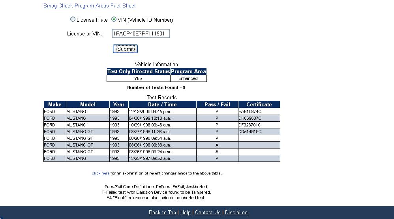Click the Model column header
The image size is (394, 219).
tap(88, 104)
